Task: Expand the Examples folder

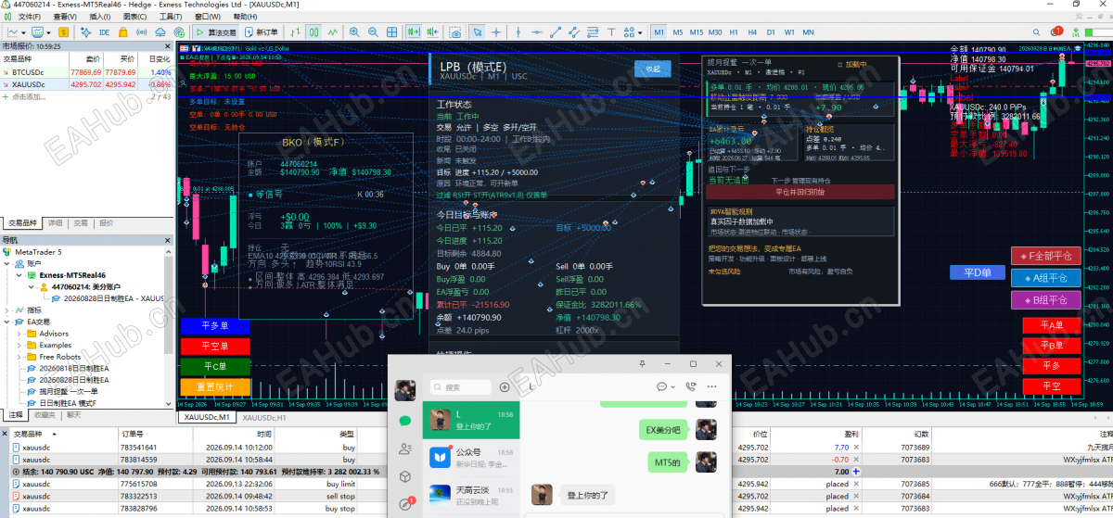Action: point(19,346)
